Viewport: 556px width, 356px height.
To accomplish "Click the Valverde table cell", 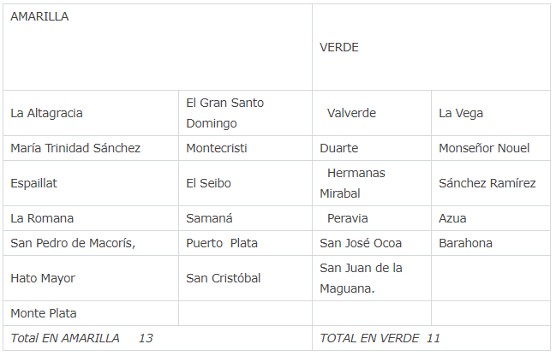I will click(351, 113).
